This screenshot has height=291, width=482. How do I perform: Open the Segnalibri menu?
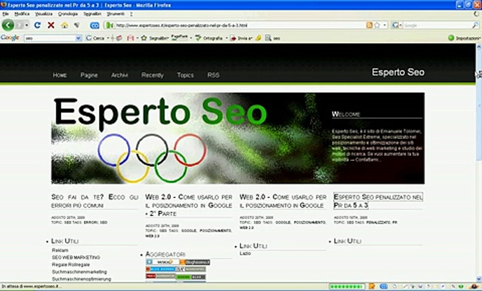pyautogui.click(x=92, y=14)
